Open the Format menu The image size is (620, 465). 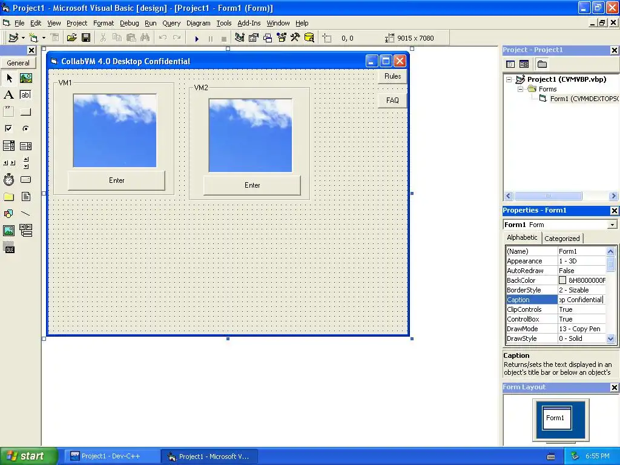pos(103,23)
